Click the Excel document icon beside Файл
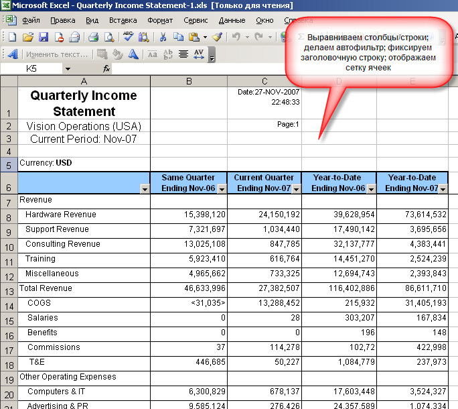This screenshot has width=458, height=409. coord(11,20)
